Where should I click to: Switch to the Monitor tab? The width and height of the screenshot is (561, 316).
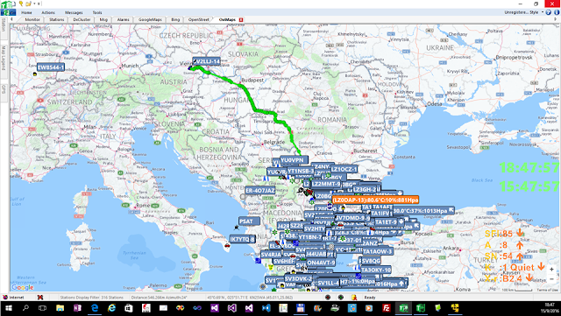(32, 19)
